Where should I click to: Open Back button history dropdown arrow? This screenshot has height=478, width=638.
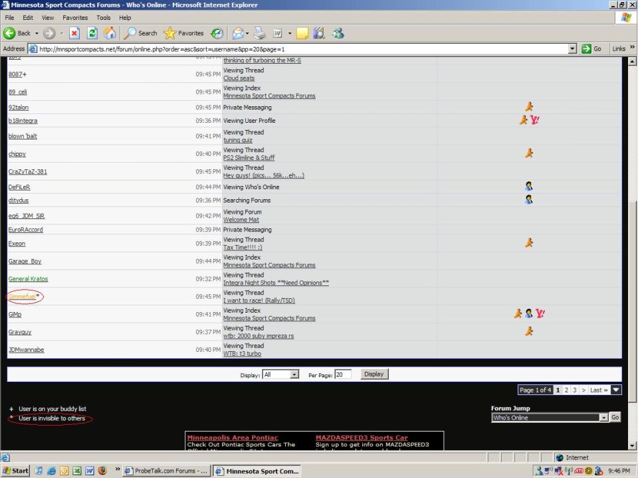pos(37,33)
